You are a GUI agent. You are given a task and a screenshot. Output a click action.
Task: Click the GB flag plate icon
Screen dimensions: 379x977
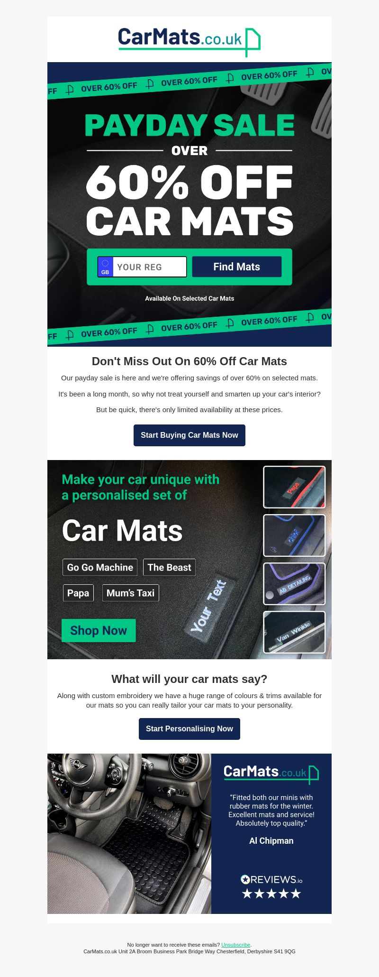coord(105,267)
